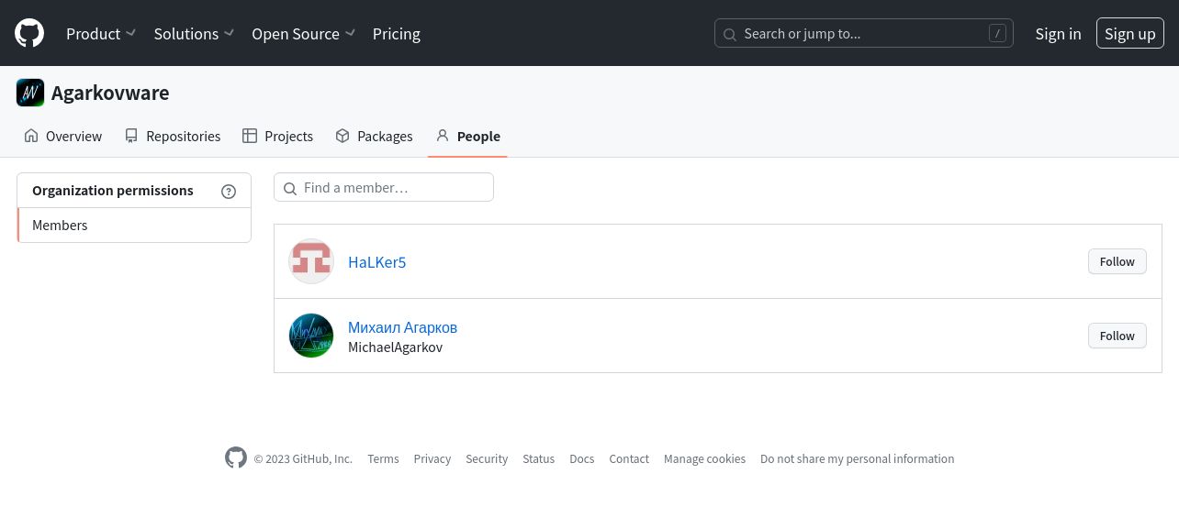The height and width of the screenshot is (507, 1179).
Task: Expand the Solutions dropdown menu
Action: pos(194,34)
